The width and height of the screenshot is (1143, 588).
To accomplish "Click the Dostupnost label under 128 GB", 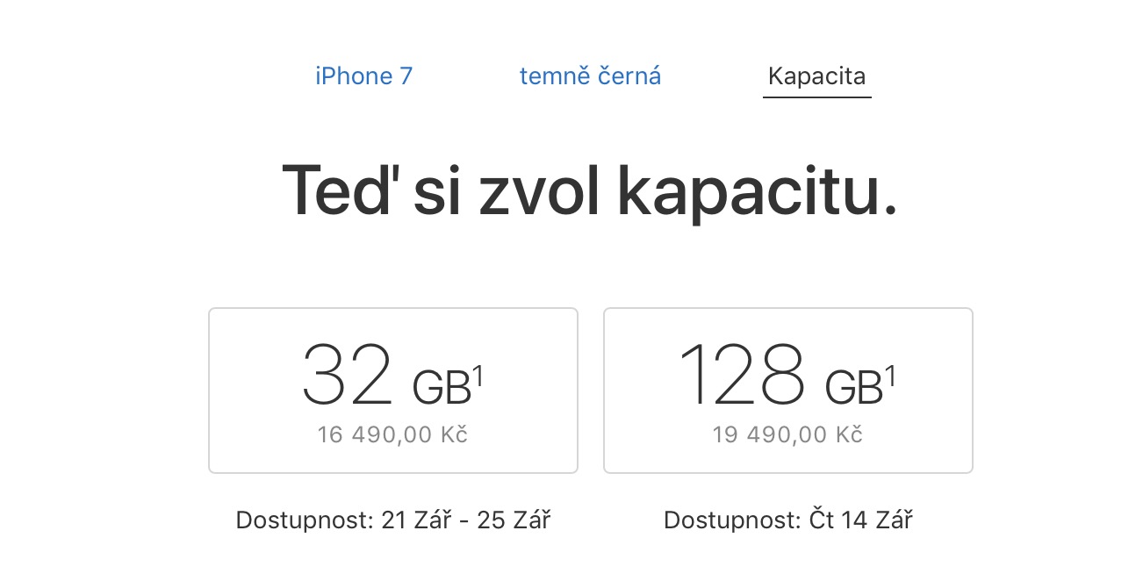I will tap(732, 520).
